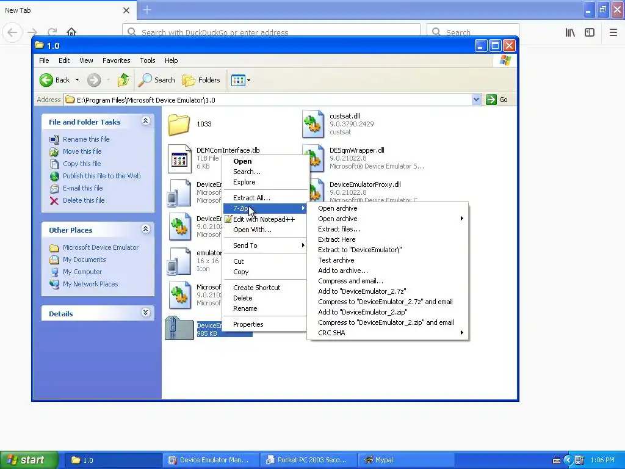The image size is (625, 469).
Task: Open the Tools menu
Action: tap(148, 60)
